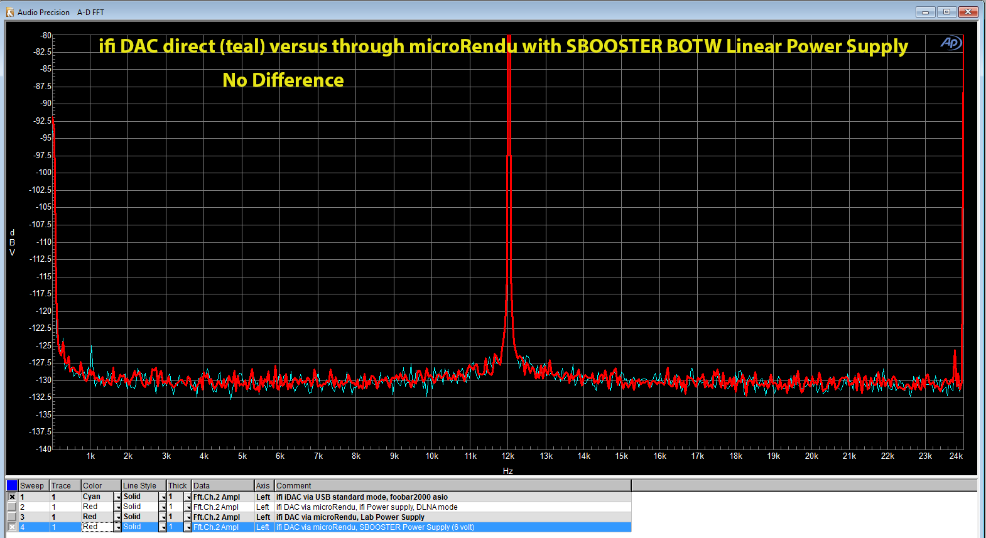Click sweep number 2 cell
This screenshot has height=538, width=986.
point(34,507)
